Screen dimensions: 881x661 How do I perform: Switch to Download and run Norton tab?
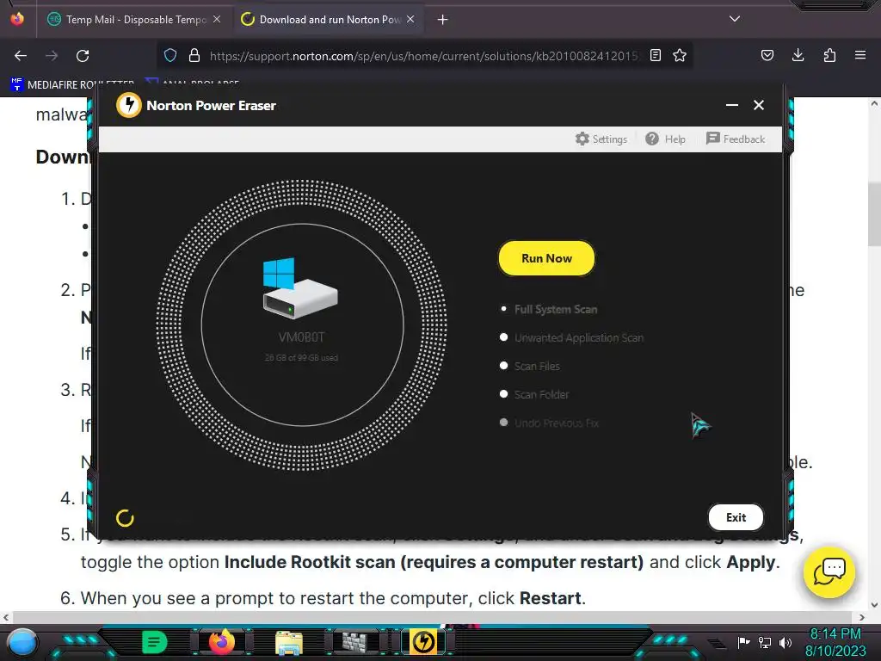[x=328, y=20]
